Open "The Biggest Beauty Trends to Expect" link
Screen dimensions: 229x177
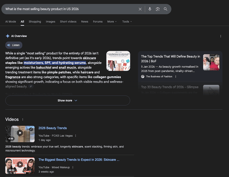[x=79, y=160]
